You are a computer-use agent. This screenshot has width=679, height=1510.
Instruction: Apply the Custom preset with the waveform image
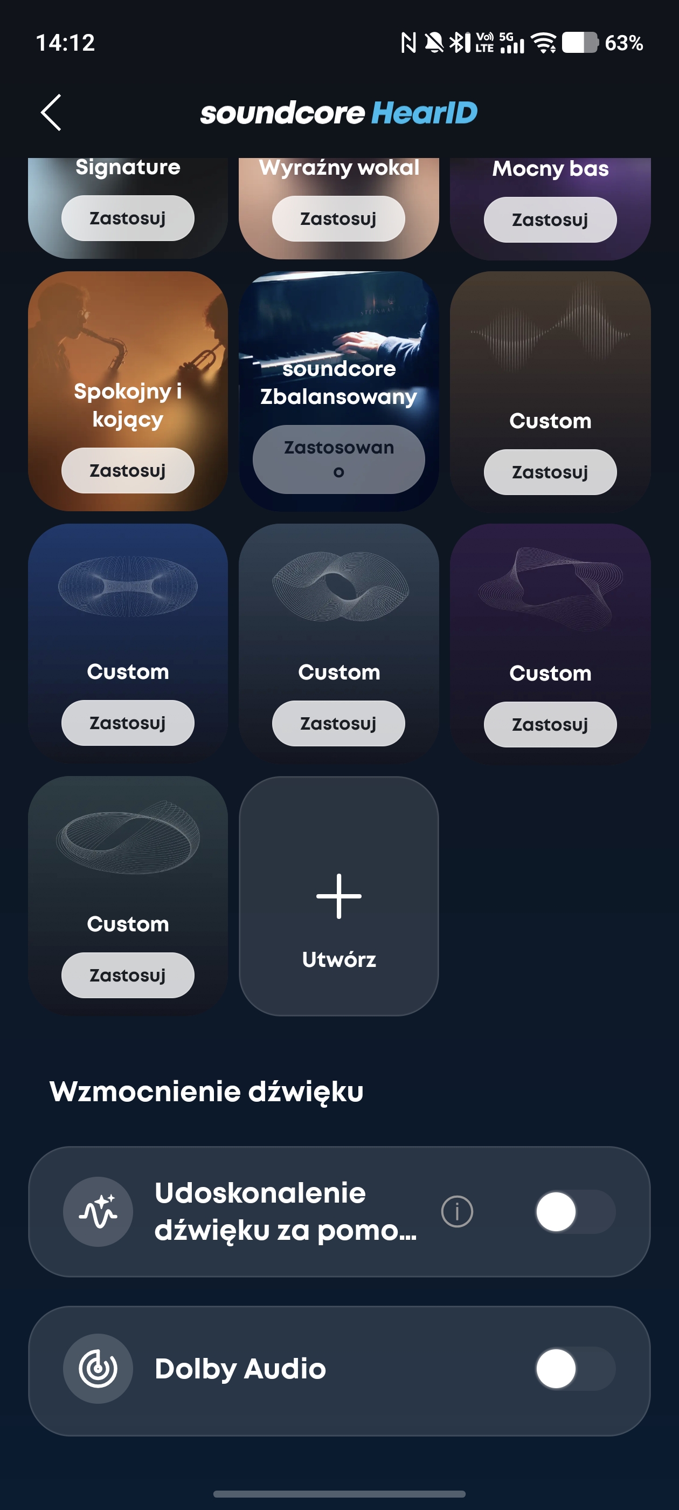(550, 472)
